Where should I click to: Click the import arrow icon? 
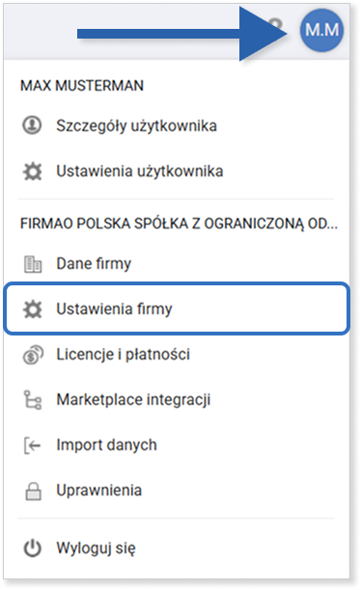point(33,445)
